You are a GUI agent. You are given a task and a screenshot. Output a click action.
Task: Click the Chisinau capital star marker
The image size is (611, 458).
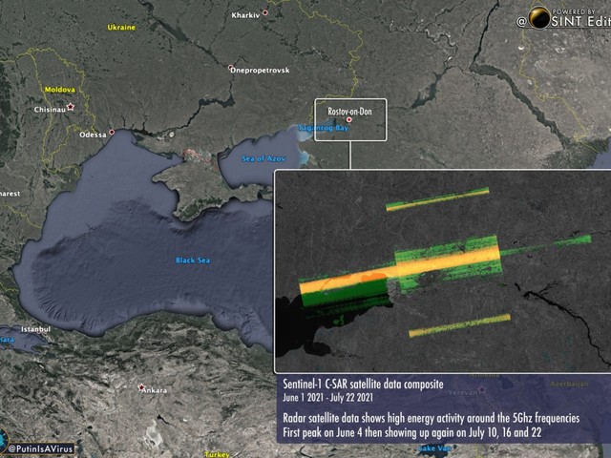[70, 107]
